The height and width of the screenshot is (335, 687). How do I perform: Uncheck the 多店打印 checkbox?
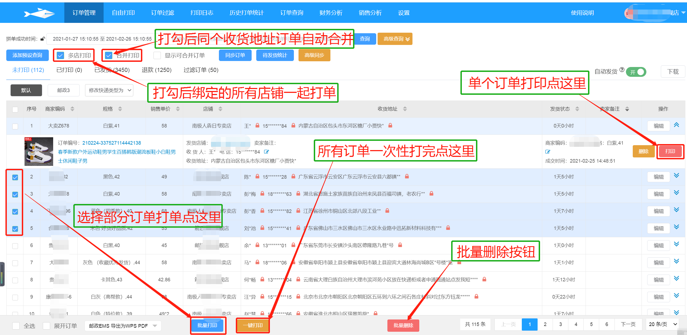tap(60, 56)
